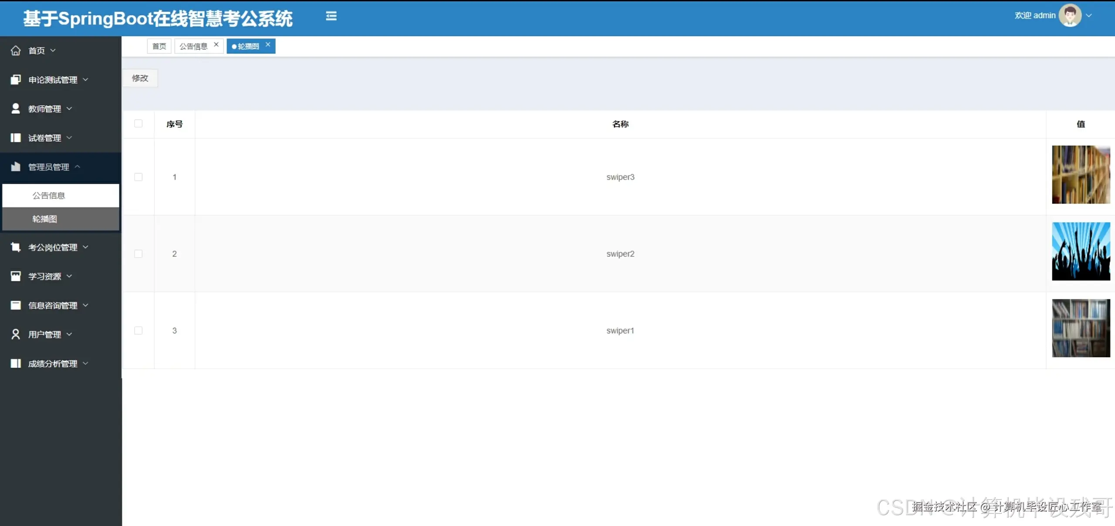The image size is (1115, 526).
Task: Click the 申论测试管理 sidebar icon
Action: [x=16, y=80]
